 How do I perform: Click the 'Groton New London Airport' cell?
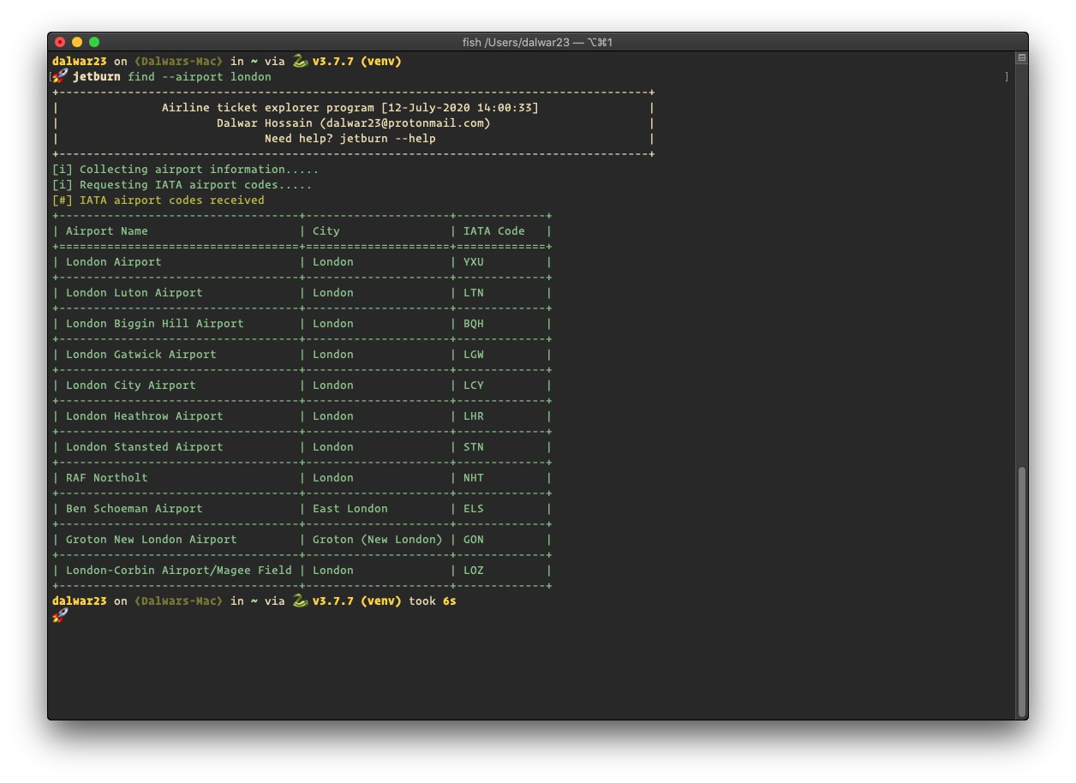click(152, 539)
